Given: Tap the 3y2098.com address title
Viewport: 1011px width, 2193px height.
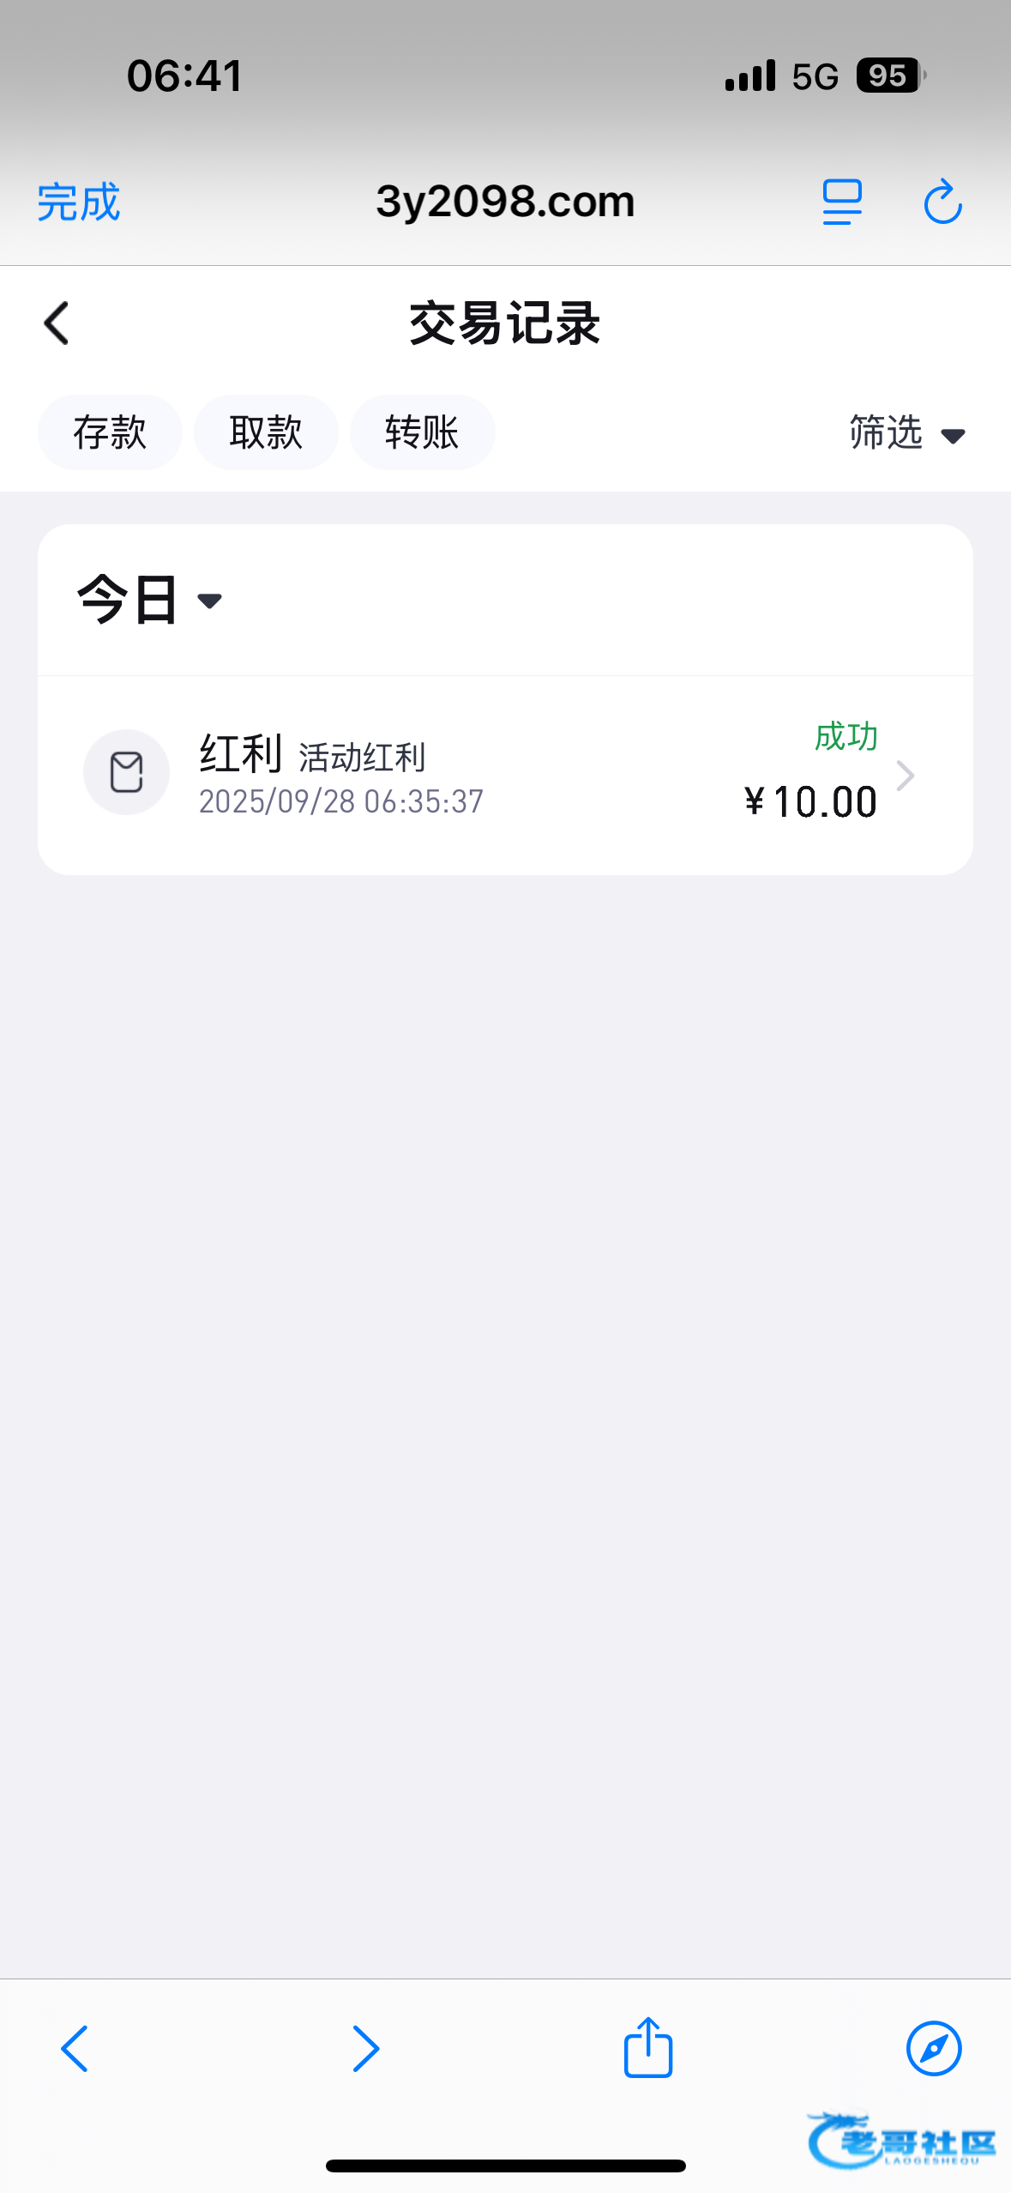Looking at the screenshot, I should 505,202.
